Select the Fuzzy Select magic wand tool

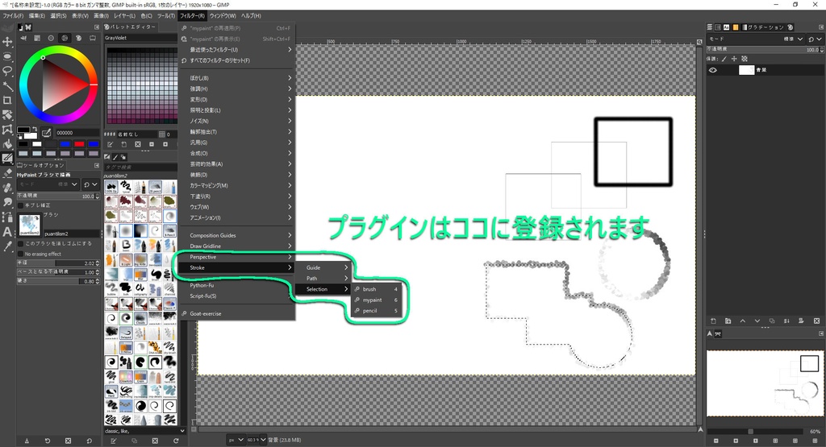click(x=7, y=85)
